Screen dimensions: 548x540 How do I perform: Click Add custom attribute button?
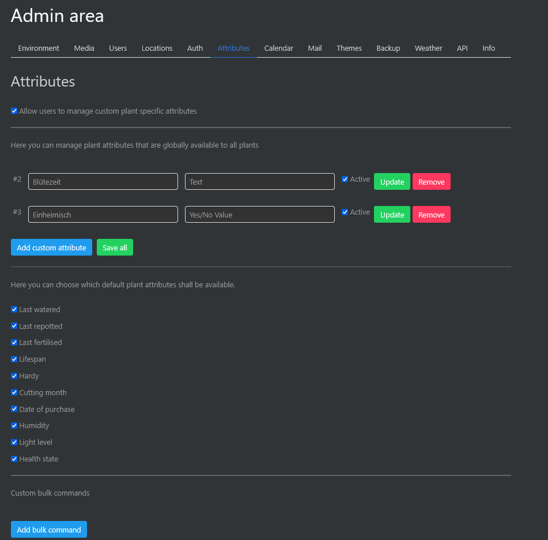point(51,247)
